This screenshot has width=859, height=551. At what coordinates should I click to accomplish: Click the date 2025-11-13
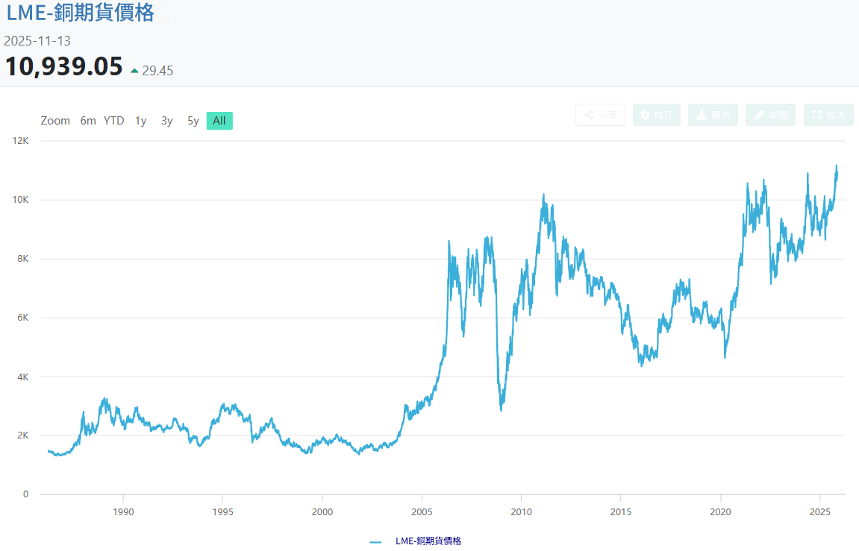pyautogui.click(x=37, y=41)
